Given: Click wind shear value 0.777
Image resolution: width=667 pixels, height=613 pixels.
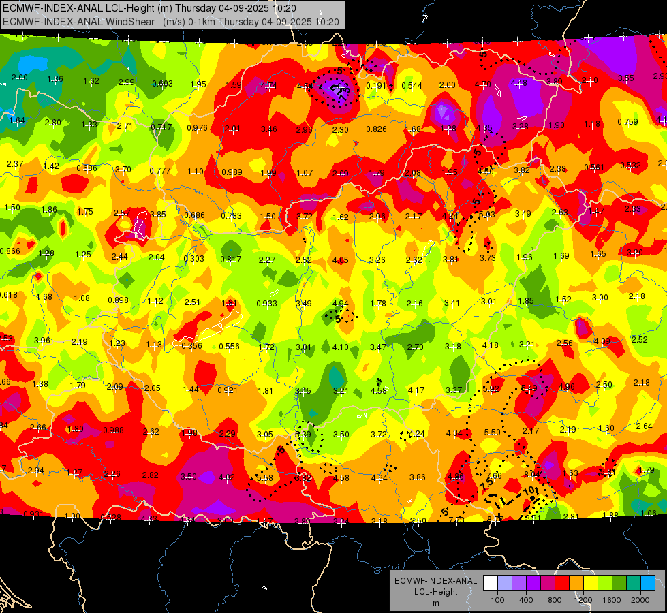Looking at the screenshot, I should pyautogui.click(x=160, y=170).
